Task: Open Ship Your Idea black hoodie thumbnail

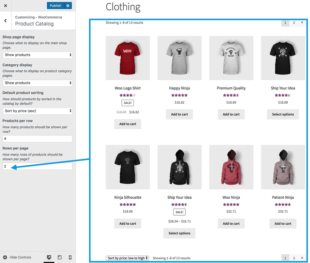Action: 179,167
